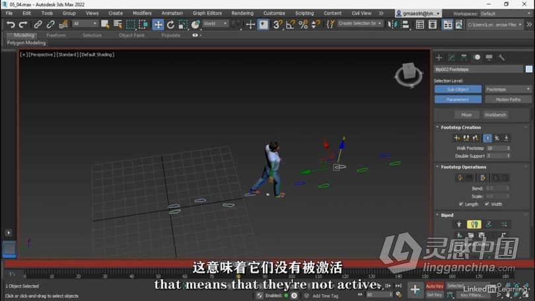Open Select by Name list
This screenshot has width=535, height=301.
118,24
